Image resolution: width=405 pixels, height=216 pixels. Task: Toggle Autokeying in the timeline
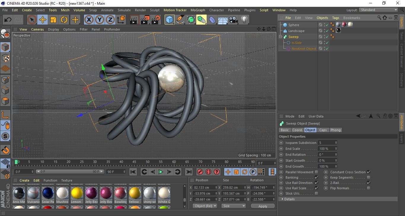pyautogui.click(x=208, y=172)
